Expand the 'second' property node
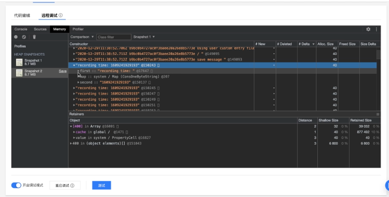 point(78,82)
